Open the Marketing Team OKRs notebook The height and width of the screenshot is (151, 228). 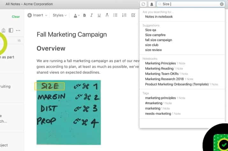click(x=166, y=74)
